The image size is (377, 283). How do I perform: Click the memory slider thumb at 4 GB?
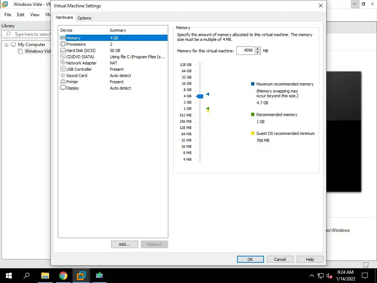coord(200,96)
